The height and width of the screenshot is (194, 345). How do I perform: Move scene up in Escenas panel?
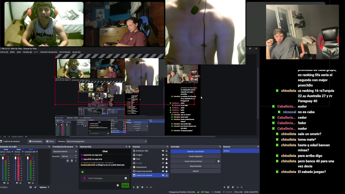pos(237,187)
